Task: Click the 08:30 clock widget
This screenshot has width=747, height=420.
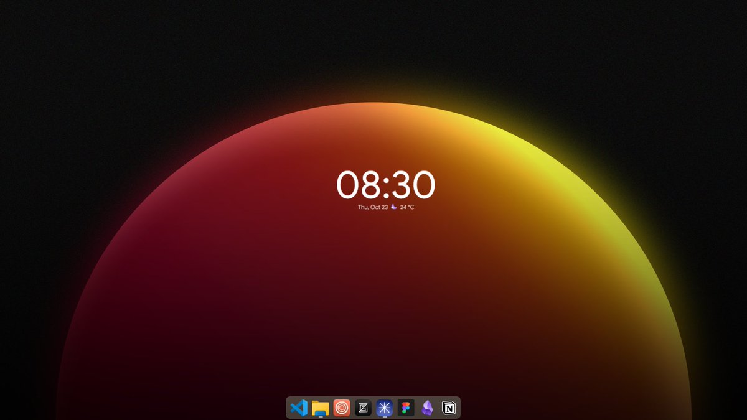Action: (386, 185)
